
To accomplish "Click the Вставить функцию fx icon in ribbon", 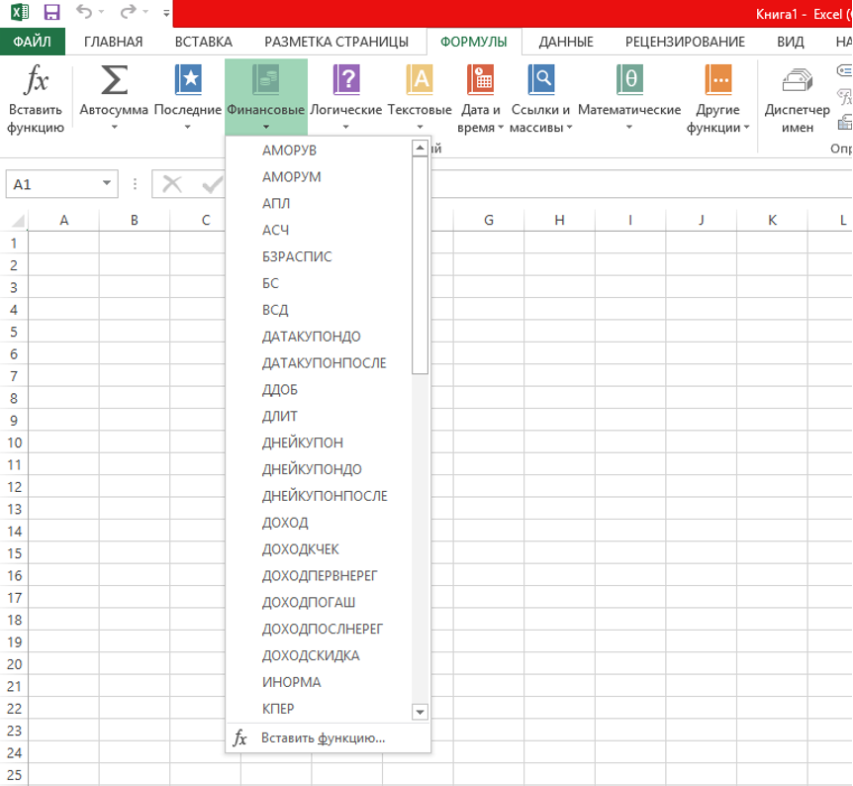I will coord(36,79).
